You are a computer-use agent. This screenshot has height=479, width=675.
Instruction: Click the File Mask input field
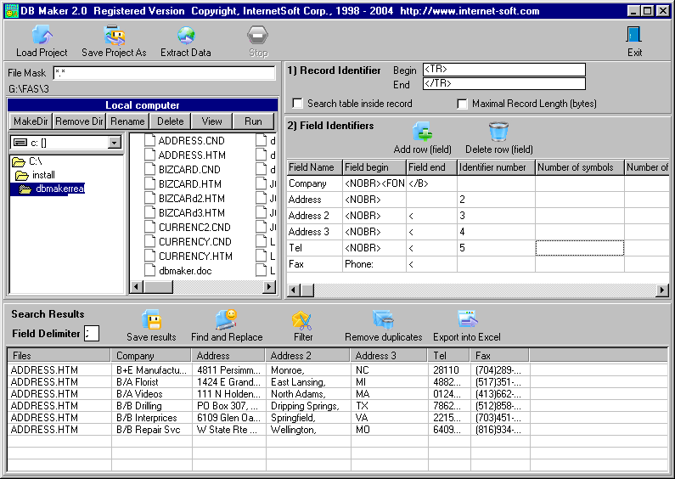pos(164,73)
